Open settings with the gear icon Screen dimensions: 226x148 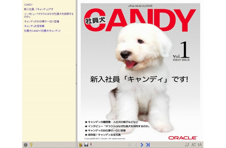click(26, 145)
